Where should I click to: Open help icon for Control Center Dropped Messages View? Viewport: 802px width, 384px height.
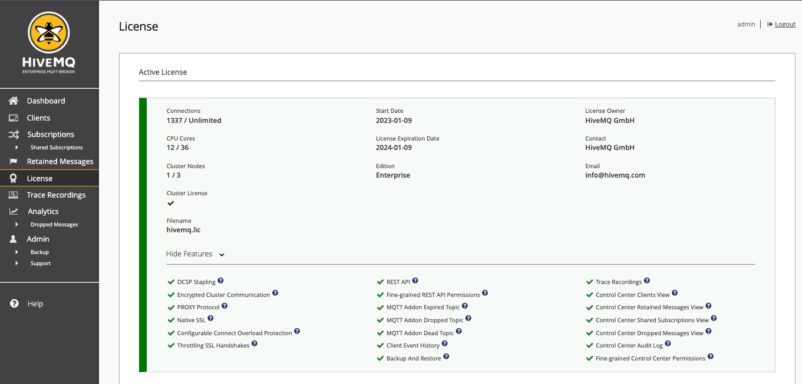[x=708, y=332]
